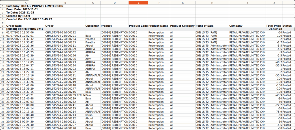Select order CHNLST5/24-25/000291
The height and width of the screenshot is (130, 295).
pyautogui.click(x=65, y=75)
